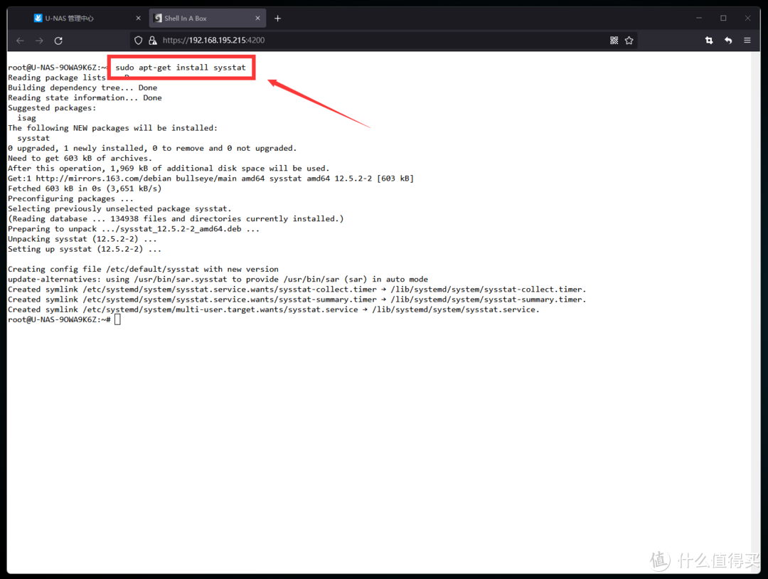Click the padlock site security icon
The width and height of the screenshot is (768, 579).
click(153, 40)
